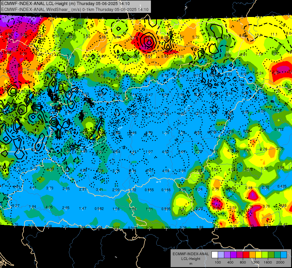Click the orange legend swatch
Screen dimensions: 292x268
point(252,255)
